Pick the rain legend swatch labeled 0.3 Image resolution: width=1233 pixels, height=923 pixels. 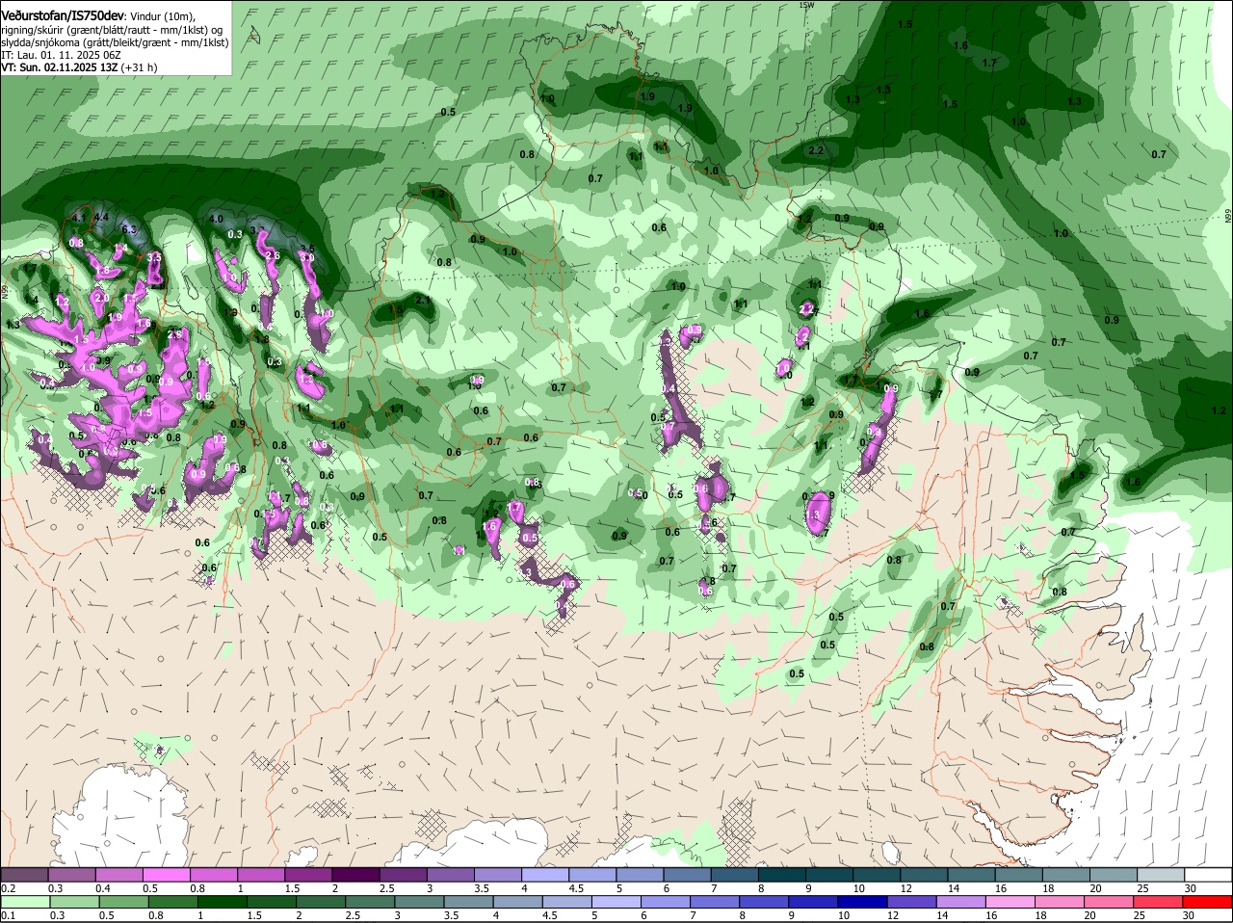coord(74,902)
